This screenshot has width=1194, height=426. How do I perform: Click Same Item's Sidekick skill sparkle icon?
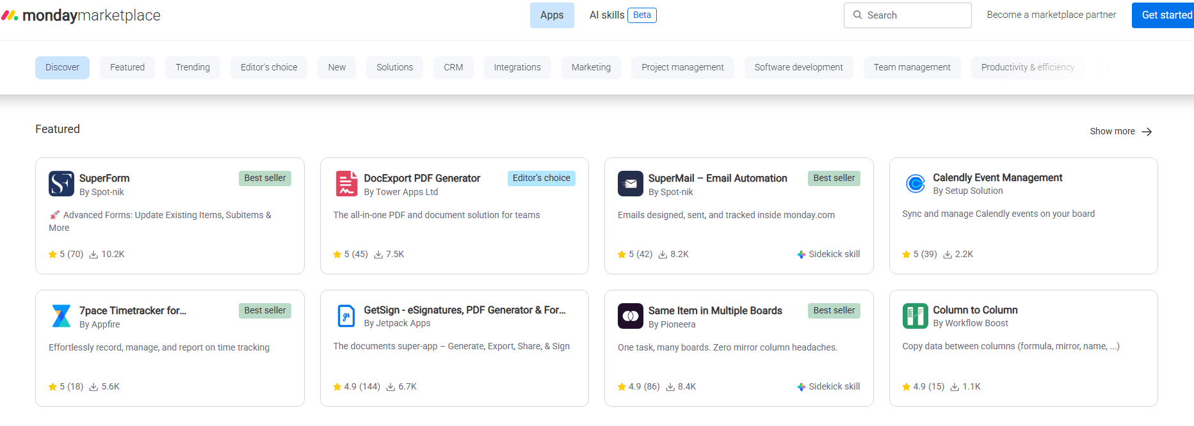(x=801, y=387)
